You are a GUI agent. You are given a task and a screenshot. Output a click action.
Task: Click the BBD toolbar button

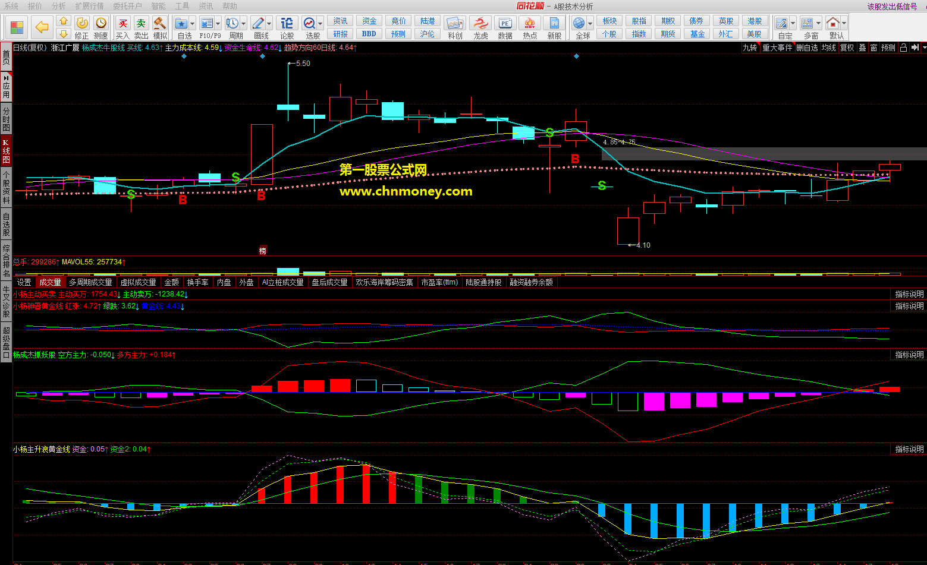pyautogui.click(x=369, y=34)
